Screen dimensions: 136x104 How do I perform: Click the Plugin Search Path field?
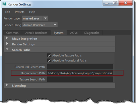pos(80,73)
